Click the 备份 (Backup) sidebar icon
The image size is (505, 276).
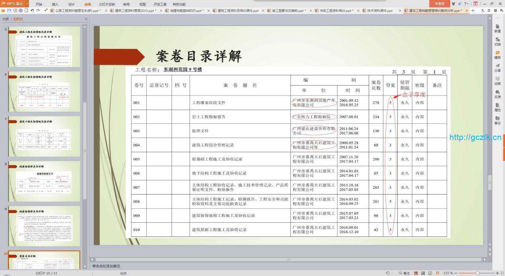(x=498, y=120)
